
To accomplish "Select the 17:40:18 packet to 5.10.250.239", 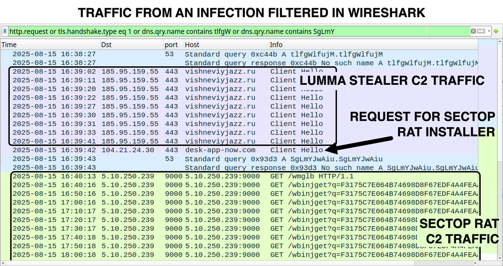I will tap(239, 237).
